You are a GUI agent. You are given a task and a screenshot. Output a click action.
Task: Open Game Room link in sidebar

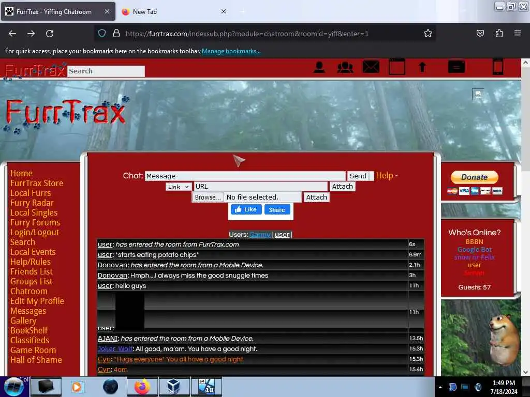[x=33, y=350]
